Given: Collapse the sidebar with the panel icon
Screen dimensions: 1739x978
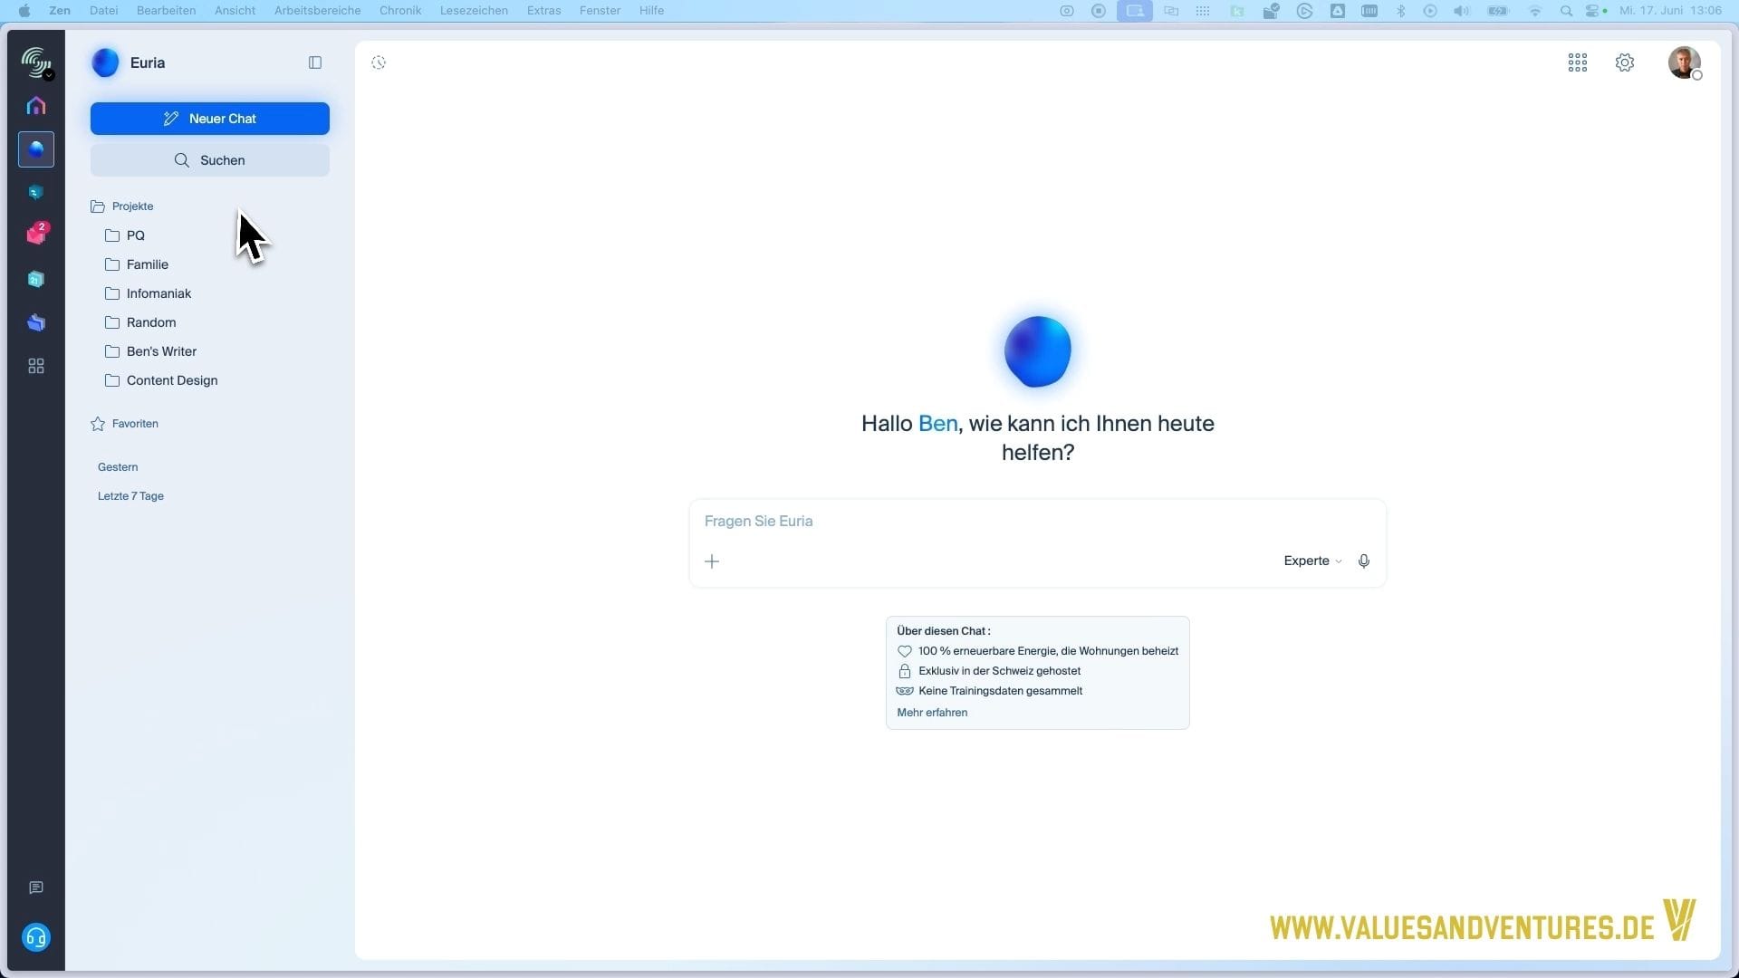Looking at the screenshot, I should click(x=315, y=62).
